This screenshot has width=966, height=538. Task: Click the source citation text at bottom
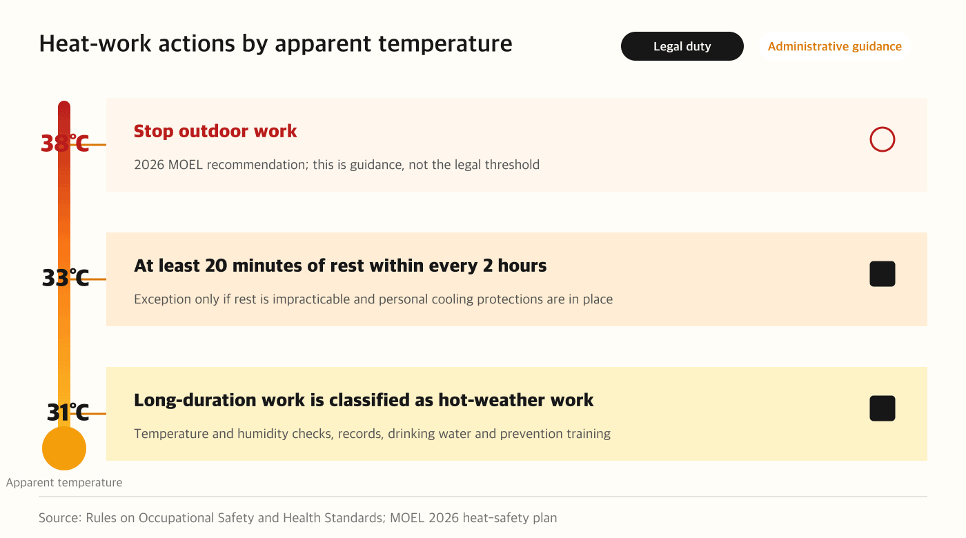297,517
